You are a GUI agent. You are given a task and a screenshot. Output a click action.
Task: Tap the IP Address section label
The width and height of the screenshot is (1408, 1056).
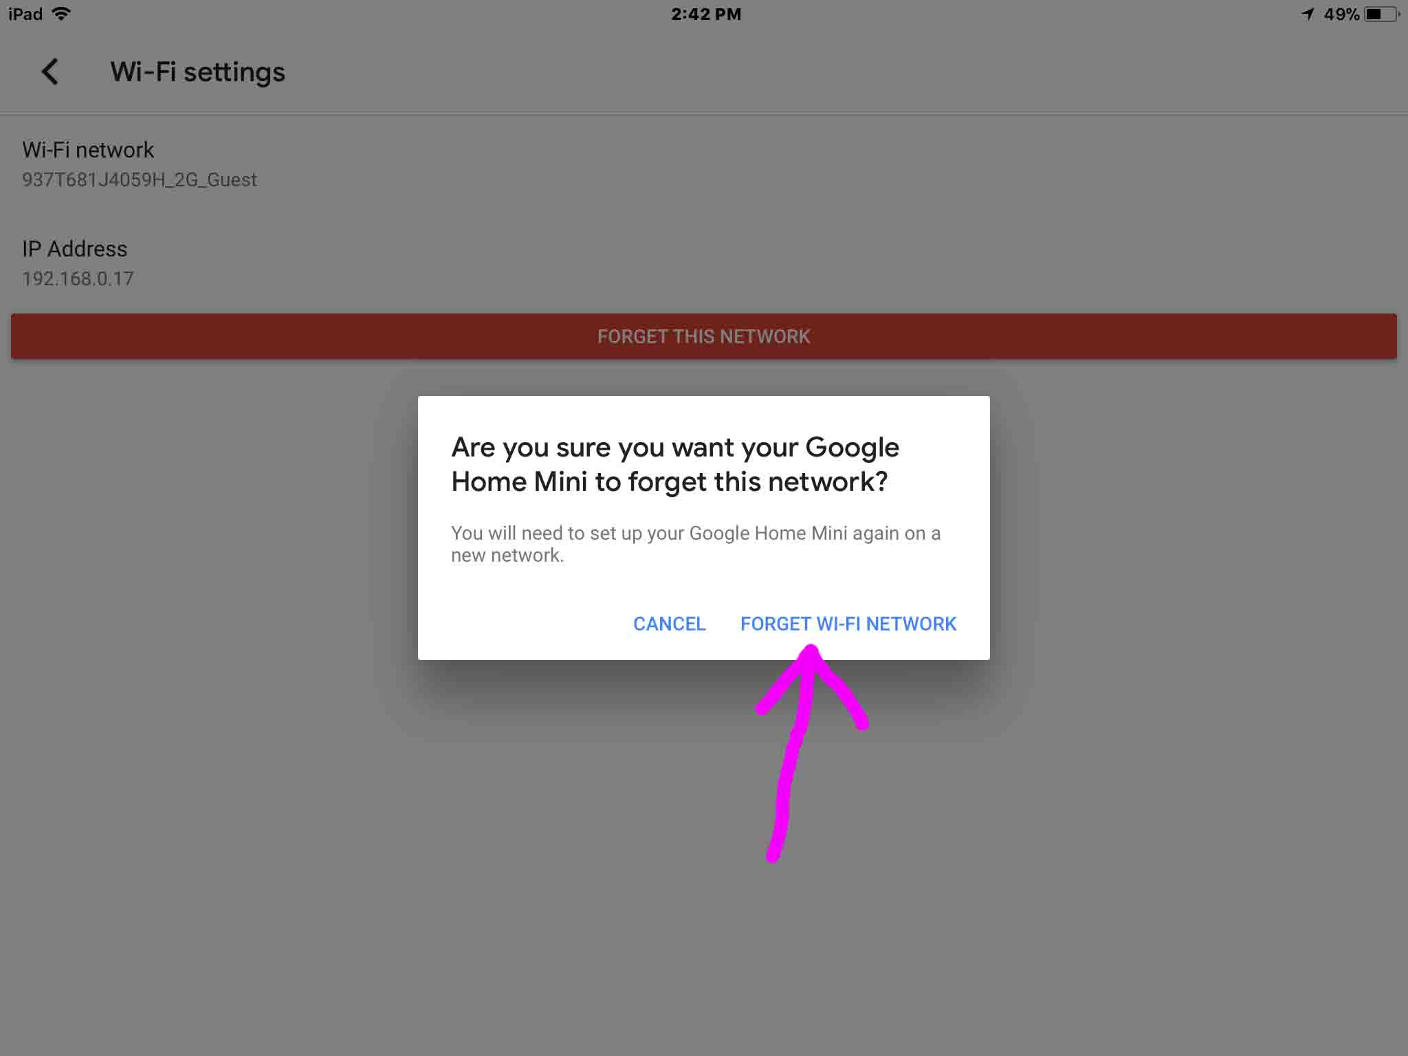(x=74, y=248)
